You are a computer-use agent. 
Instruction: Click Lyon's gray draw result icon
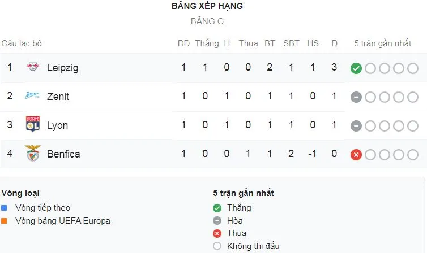[356, 125]
